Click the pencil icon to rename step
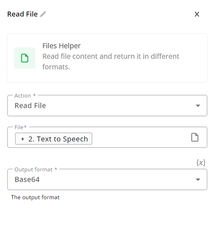This screenshot has width=216, height=228. (43, 14)
